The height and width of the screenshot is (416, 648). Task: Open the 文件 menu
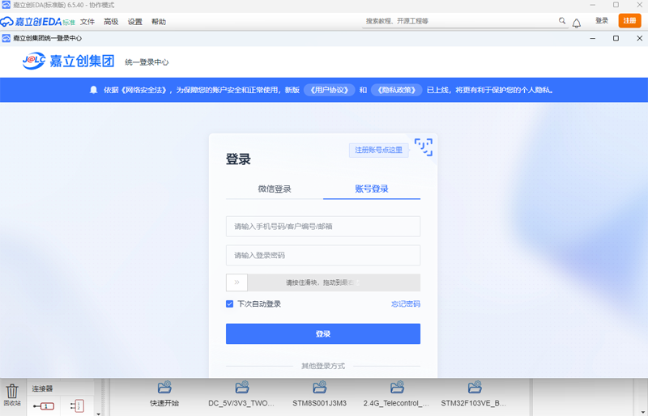click(x=87, y=22)
